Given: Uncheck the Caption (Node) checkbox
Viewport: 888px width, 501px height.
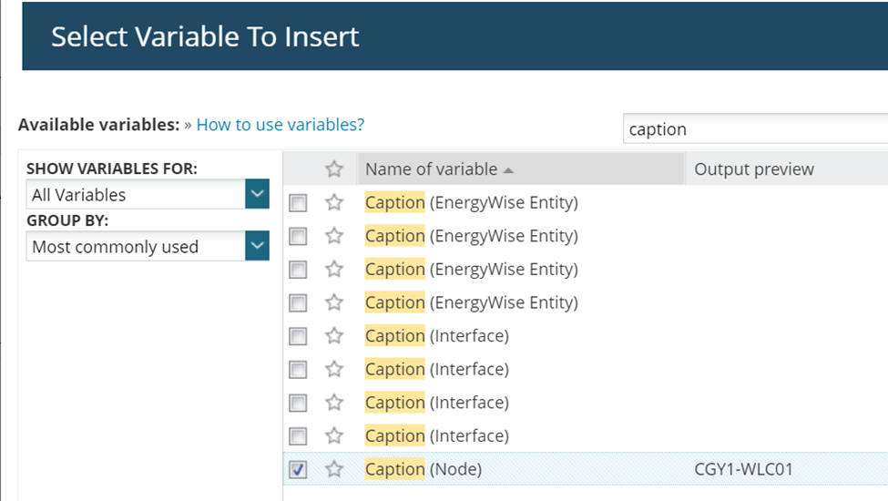Looking at the screenshot, I should pos(298,470).
